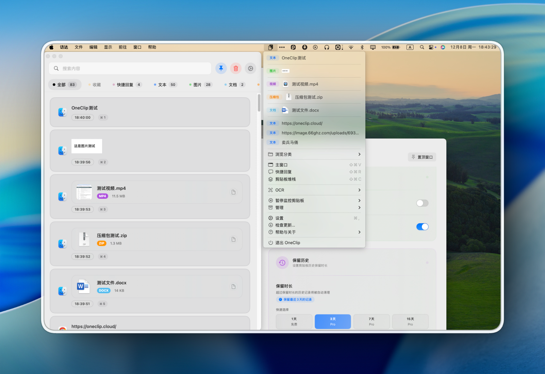
Task: Expand the 暂停监控剪贴板 submenu
Action: (314, 201)
